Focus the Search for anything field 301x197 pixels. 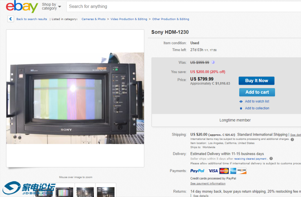pos(184,6)
